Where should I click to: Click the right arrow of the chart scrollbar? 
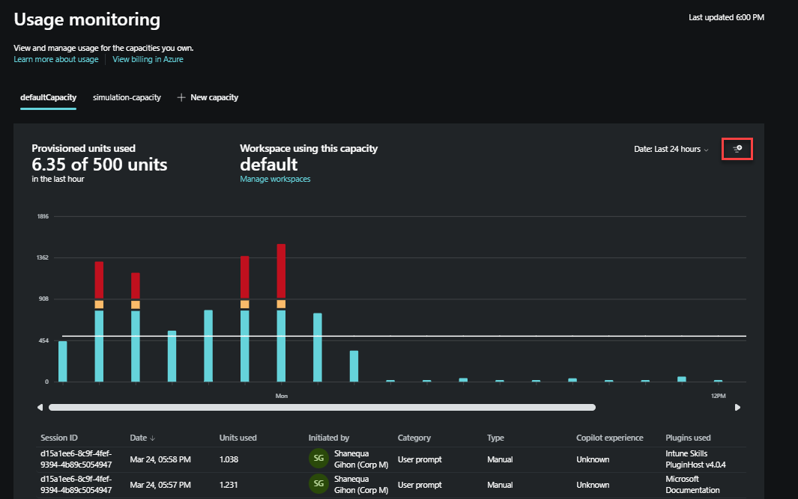pos(737,407)
